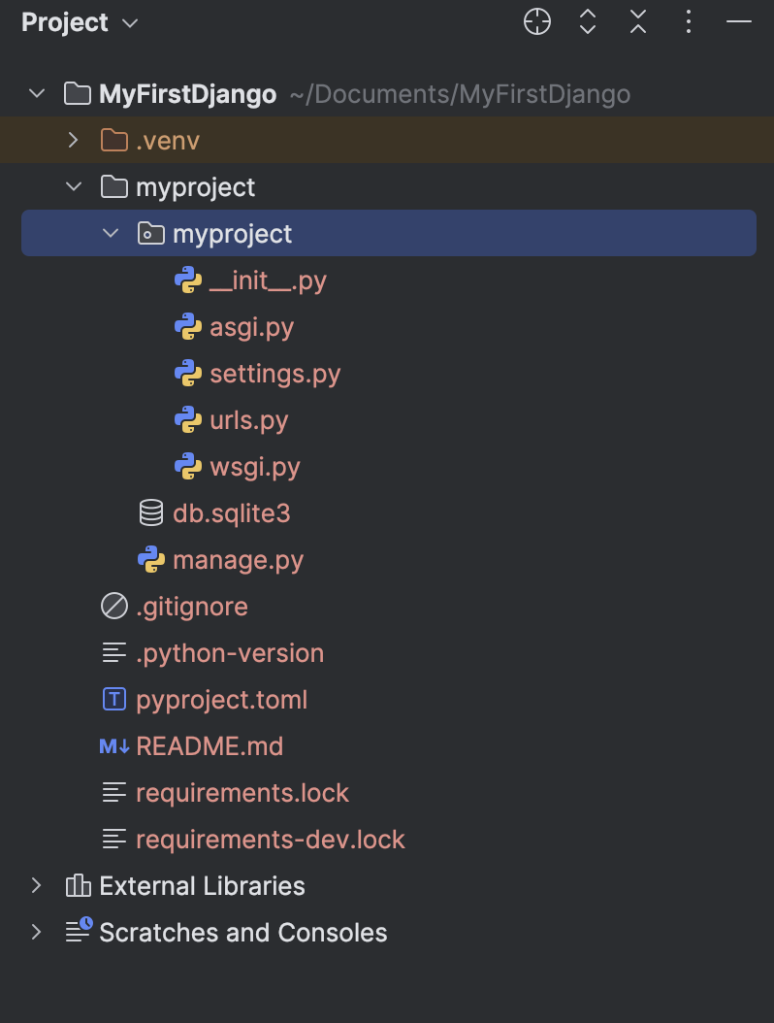Click the TOML icon beside pyproject.toml

coord(114,700)
